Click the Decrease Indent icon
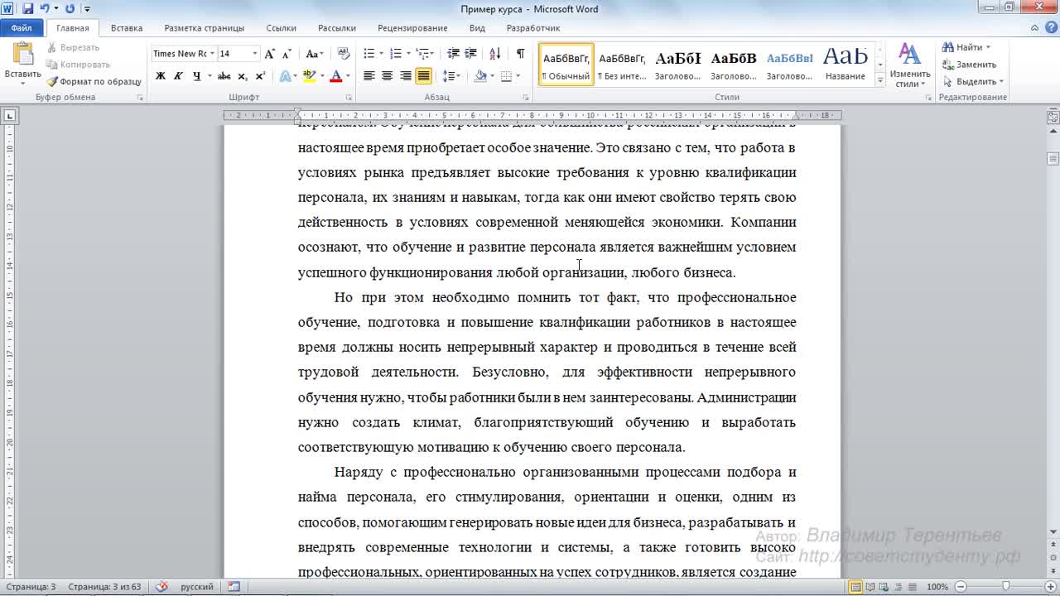This screenshot has height=596, width=1060. tap(453, 54)
